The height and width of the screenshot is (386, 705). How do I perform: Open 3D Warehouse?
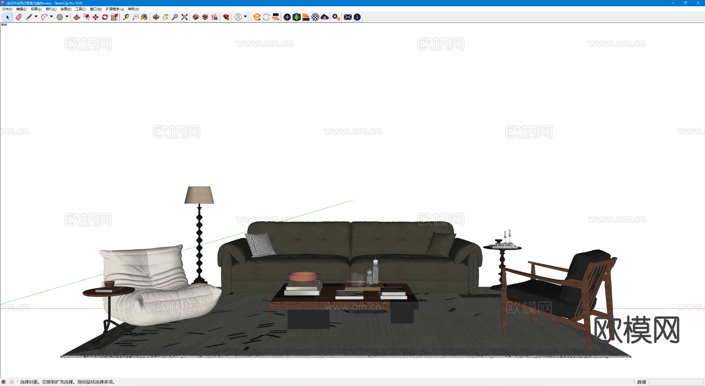click(x=195, y=17)
